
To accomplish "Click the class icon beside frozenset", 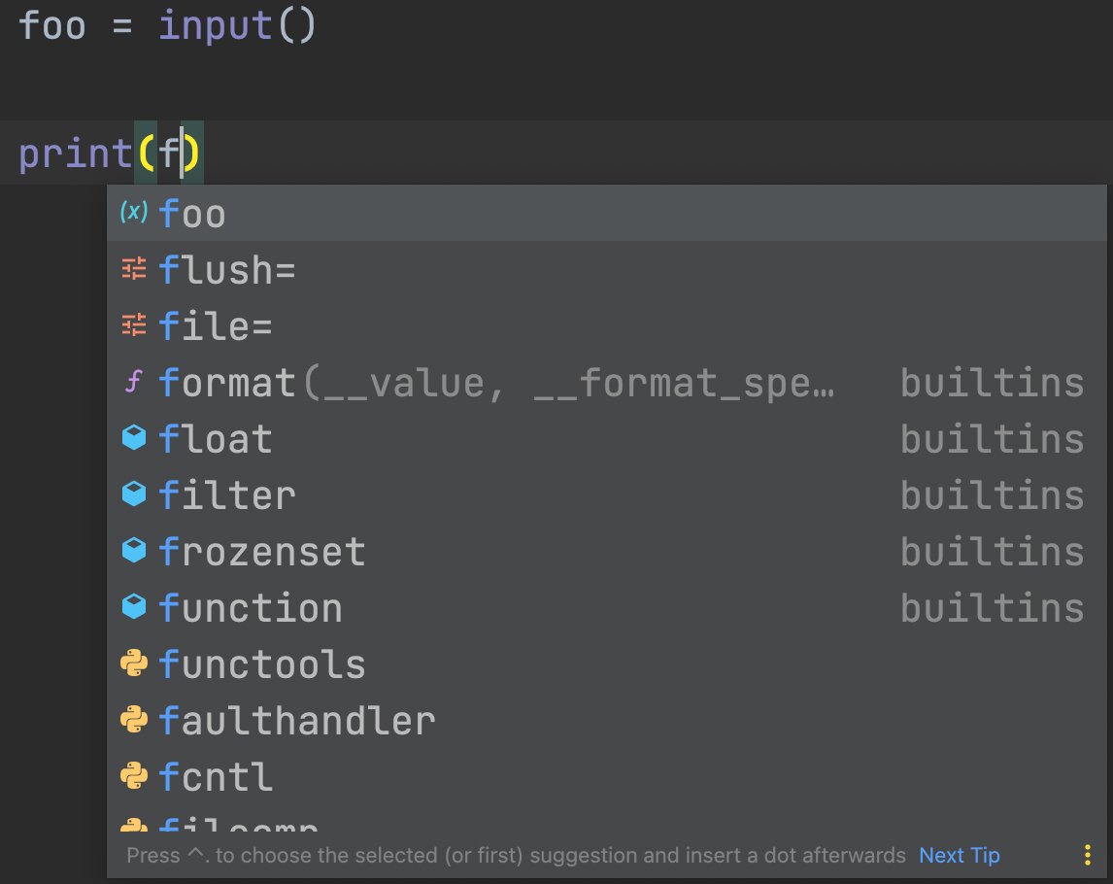I will (133, 551).
